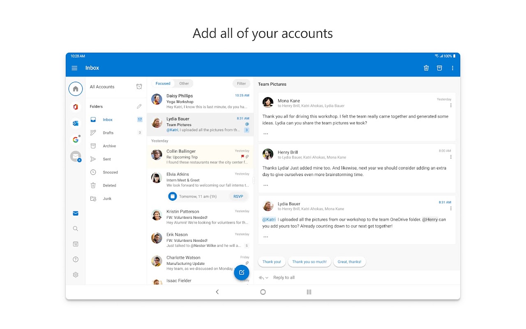This screenshot has width=526, height=329.
Task: Click the All Accounts label
Action: click(x=102, y=87)
